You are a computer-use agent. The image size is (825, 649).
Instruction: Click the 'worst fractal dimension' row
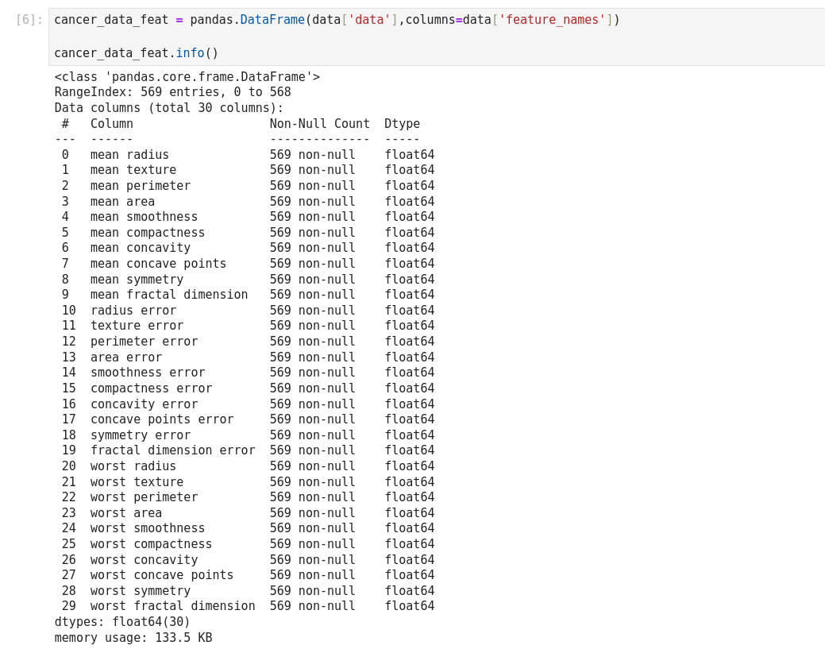[x=172, y=606]
